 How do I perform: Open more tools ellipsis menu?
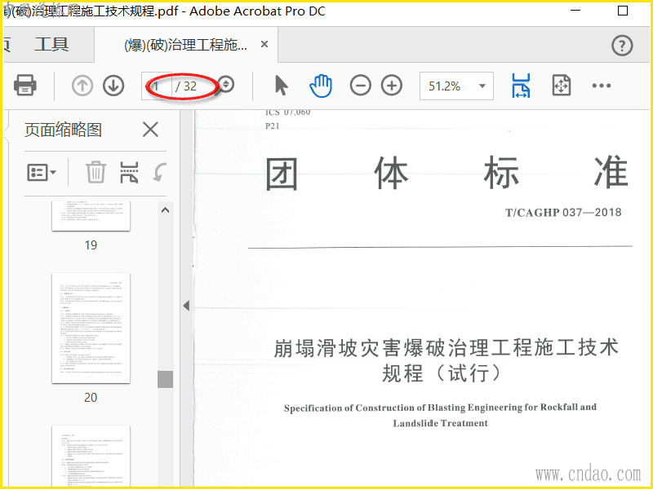click(602, 86)
